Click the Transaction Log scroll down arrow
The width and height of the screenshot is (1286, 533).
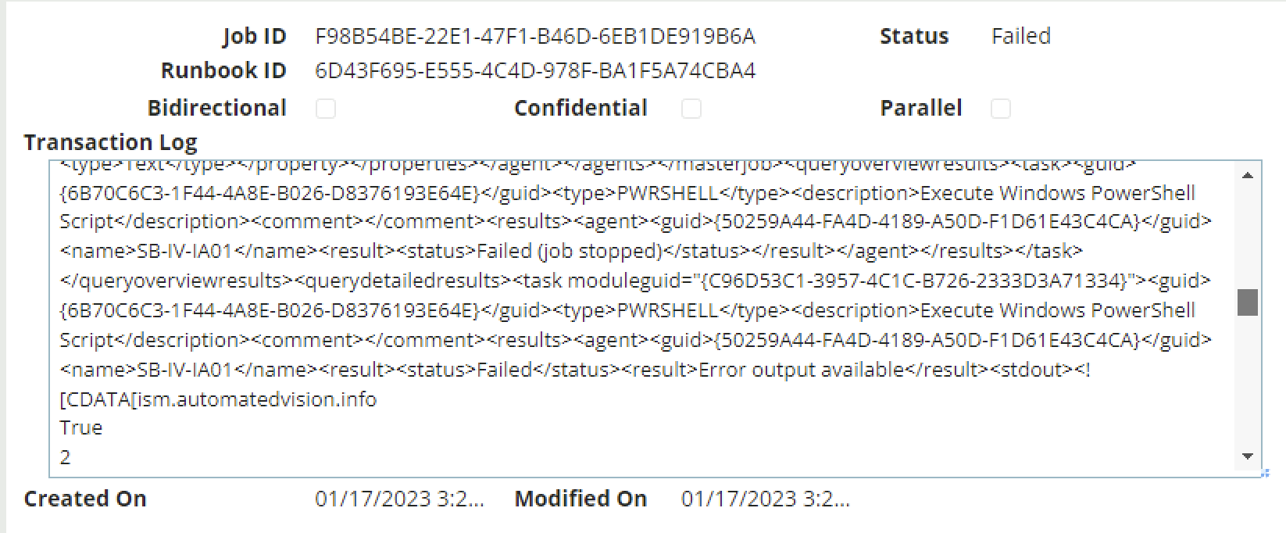click(1248, 456)
